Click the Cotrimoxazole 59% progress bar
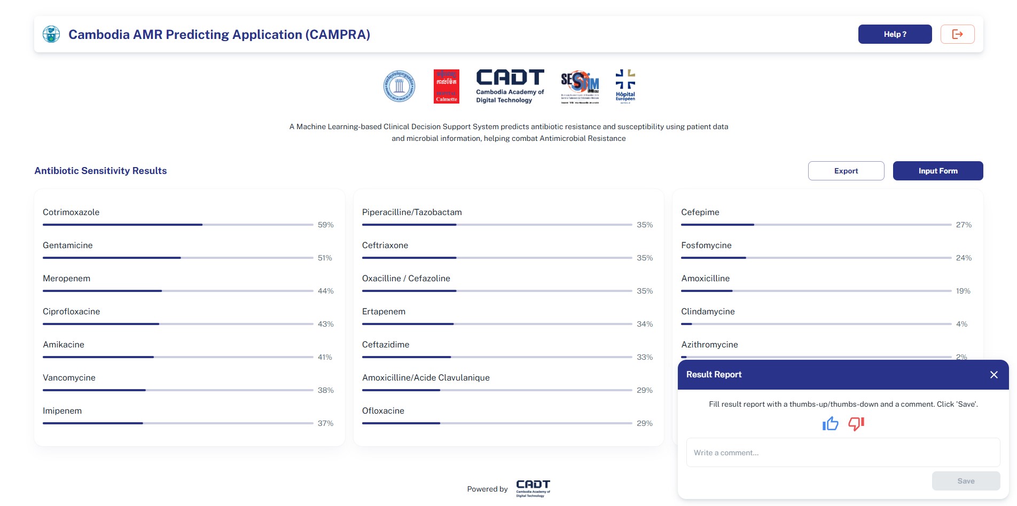Screen dimensions: 1017x506 [x=177, y=225]
